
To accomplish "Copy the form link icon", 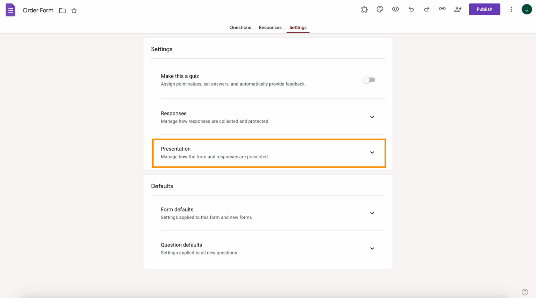I will click(442, 9).
